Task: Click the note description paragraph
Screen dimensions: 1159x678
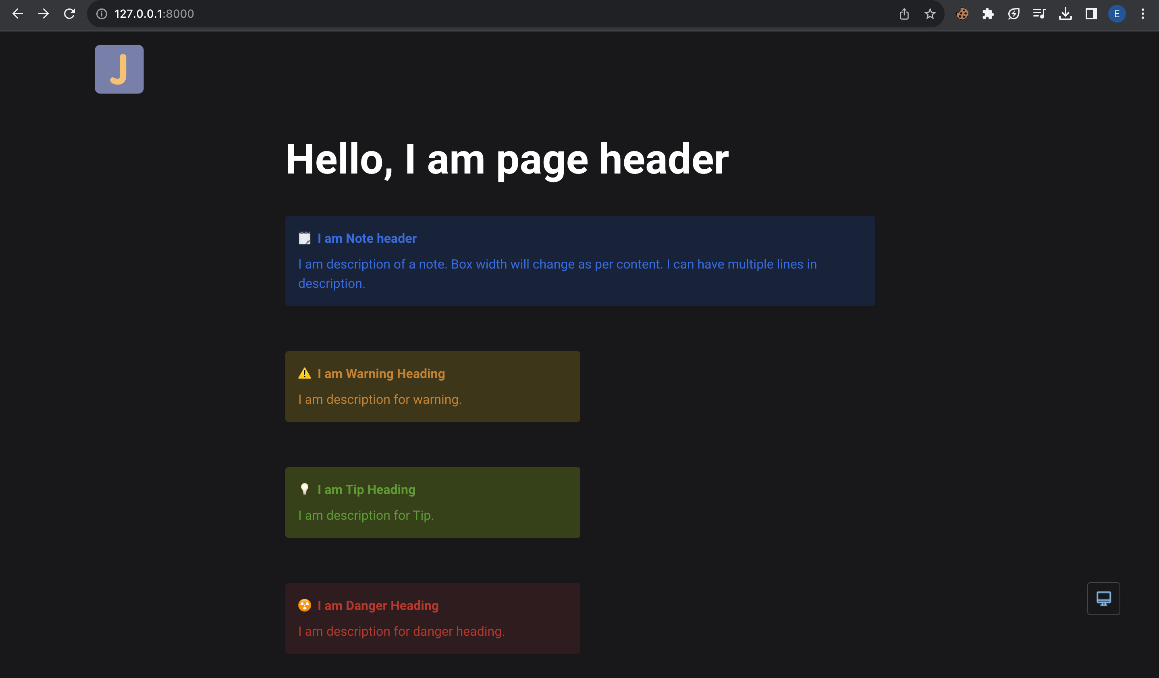Action: pyautogui.click(x=557, y=274)
